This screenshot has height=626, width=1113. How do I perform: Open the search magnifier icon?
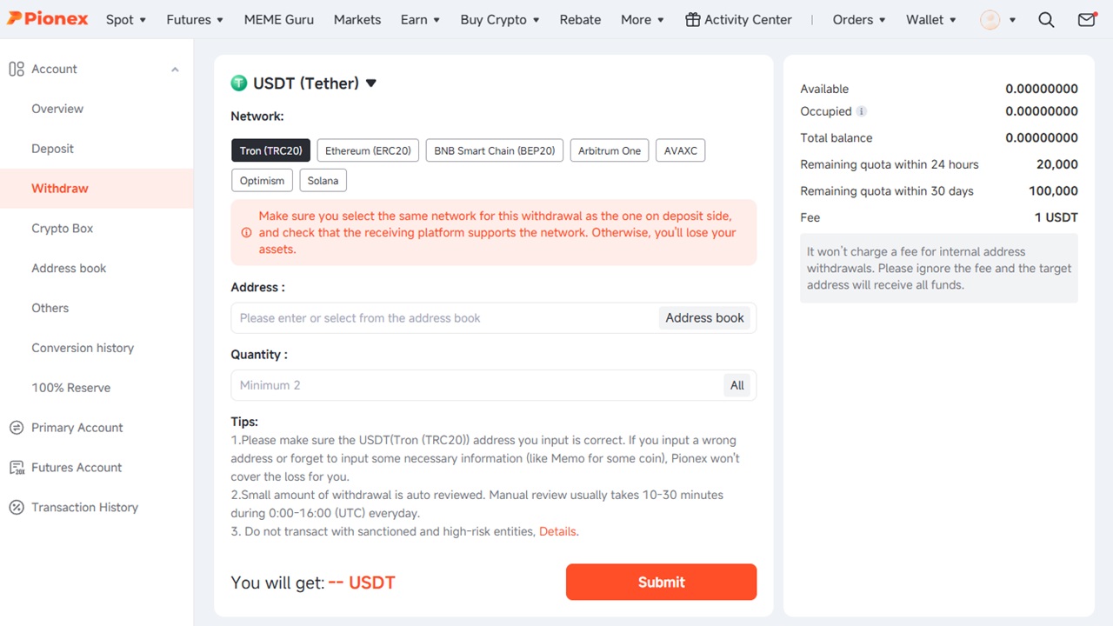1046,20
